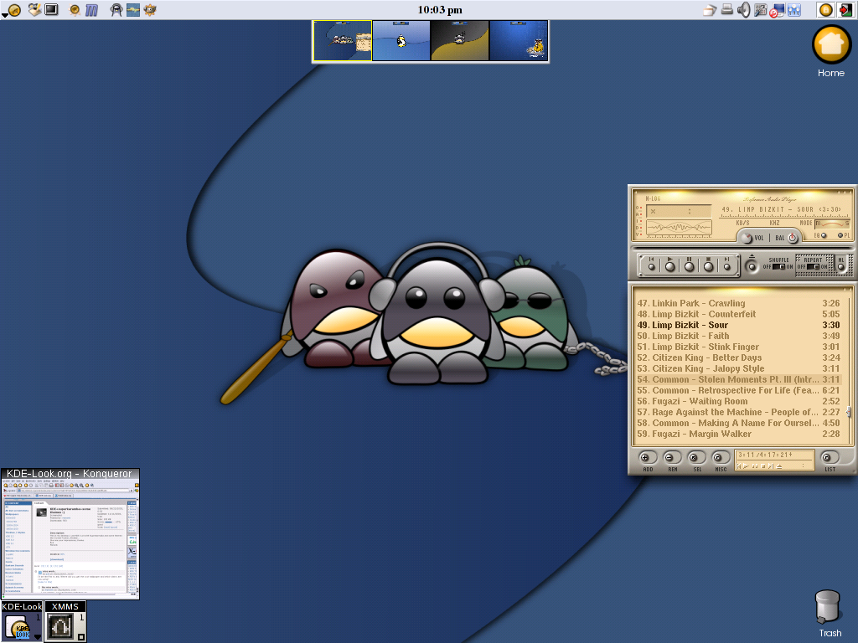This screenshot has width=858, height=643.
Task: Click the REM remove button in playlist
Action: pyautogui.click(x=673, y=458)
